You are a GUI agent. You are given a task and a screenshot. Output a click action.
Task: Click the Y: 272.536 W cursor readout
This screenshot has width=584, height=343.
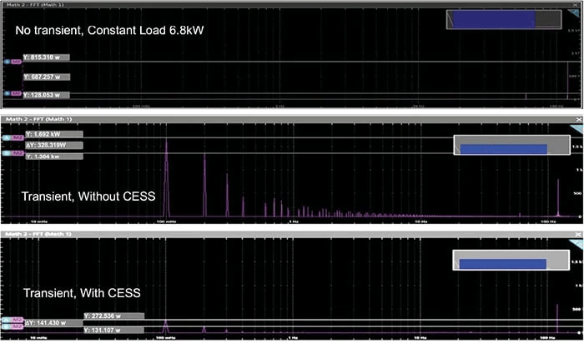[x=114, y=316]
